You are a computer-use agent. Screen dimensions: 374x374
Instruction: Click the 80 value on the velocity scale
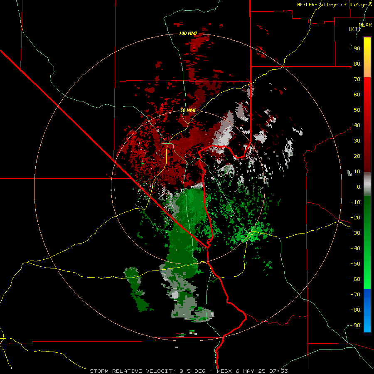pyautogui.click(x=357, y=64)
